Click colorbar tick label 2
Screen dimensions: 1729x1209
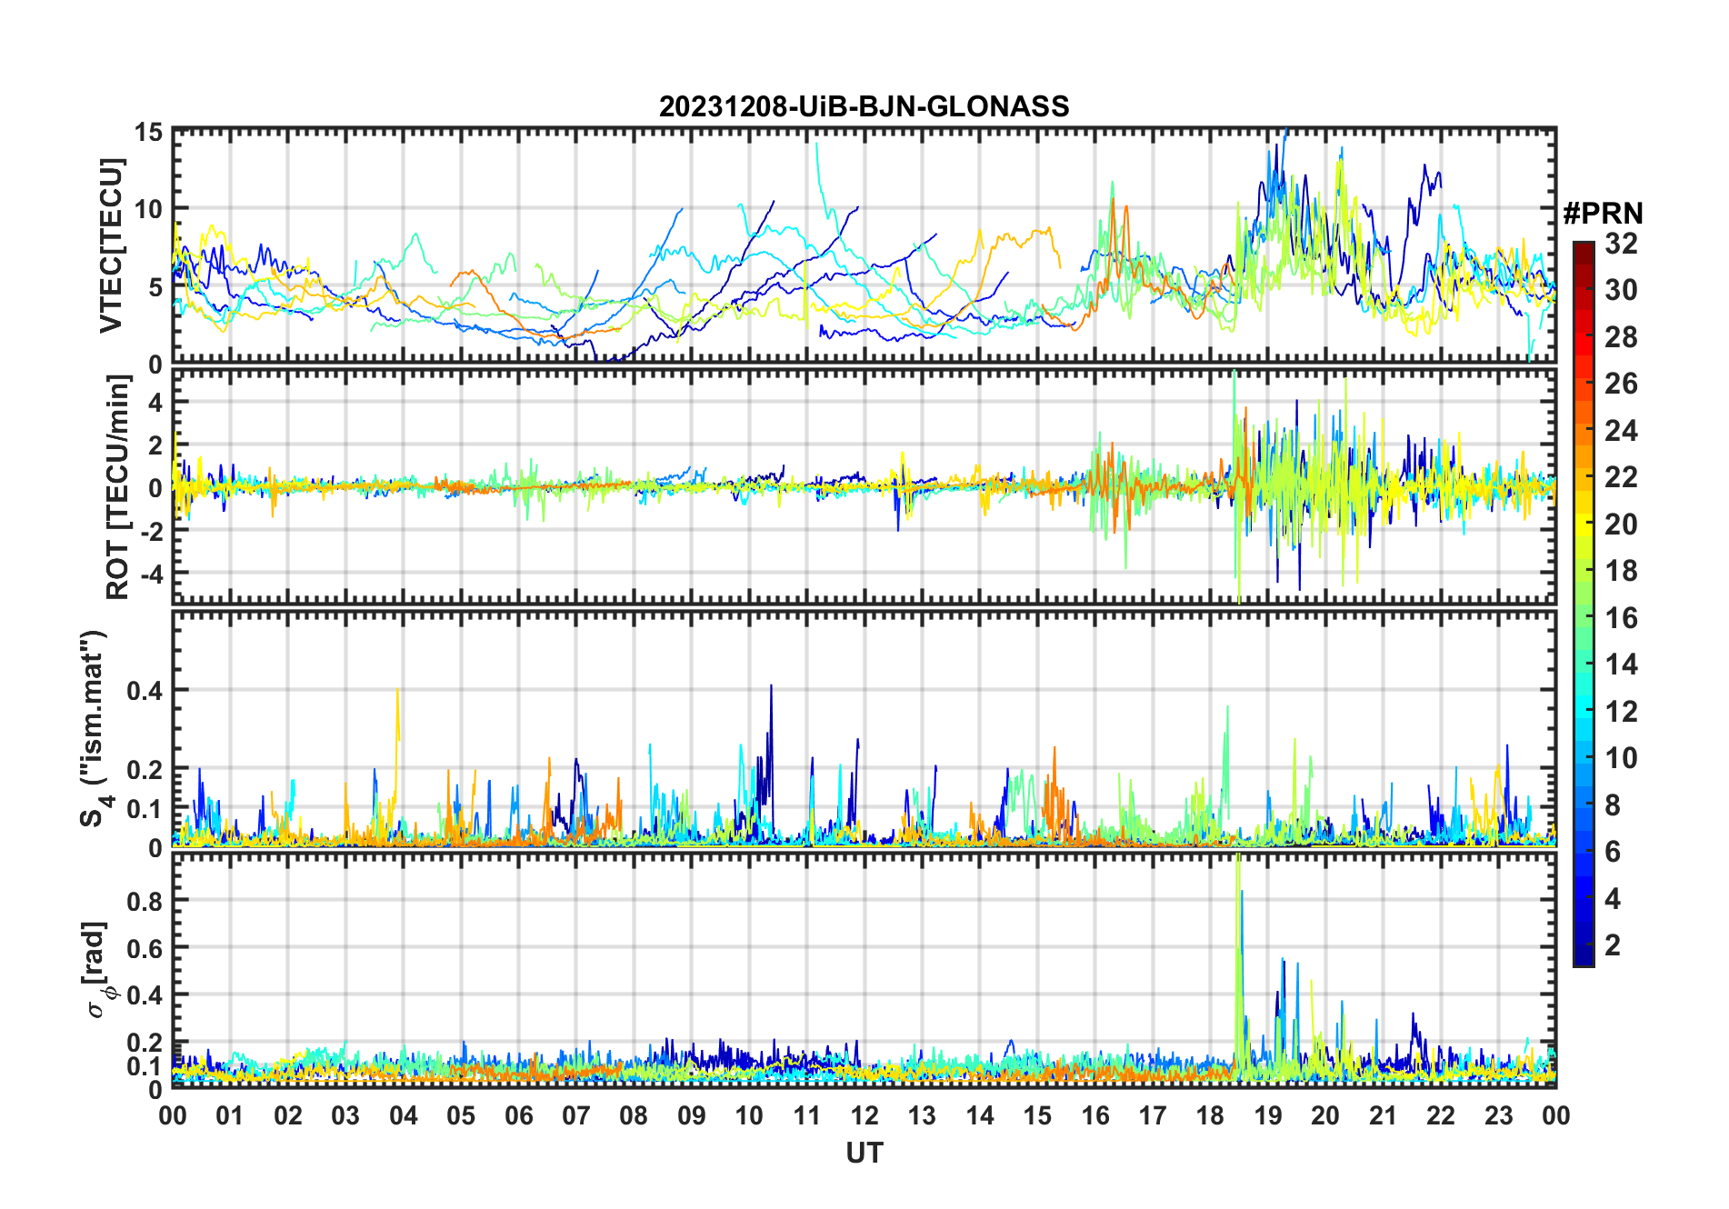tap(1613, 944)
